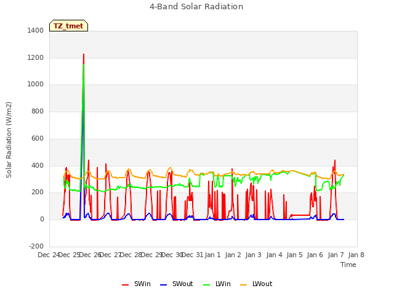The height and width of the screenshot is (296, 394).
Task: Click the Jan 5 x-axis label
Action: 294,255
